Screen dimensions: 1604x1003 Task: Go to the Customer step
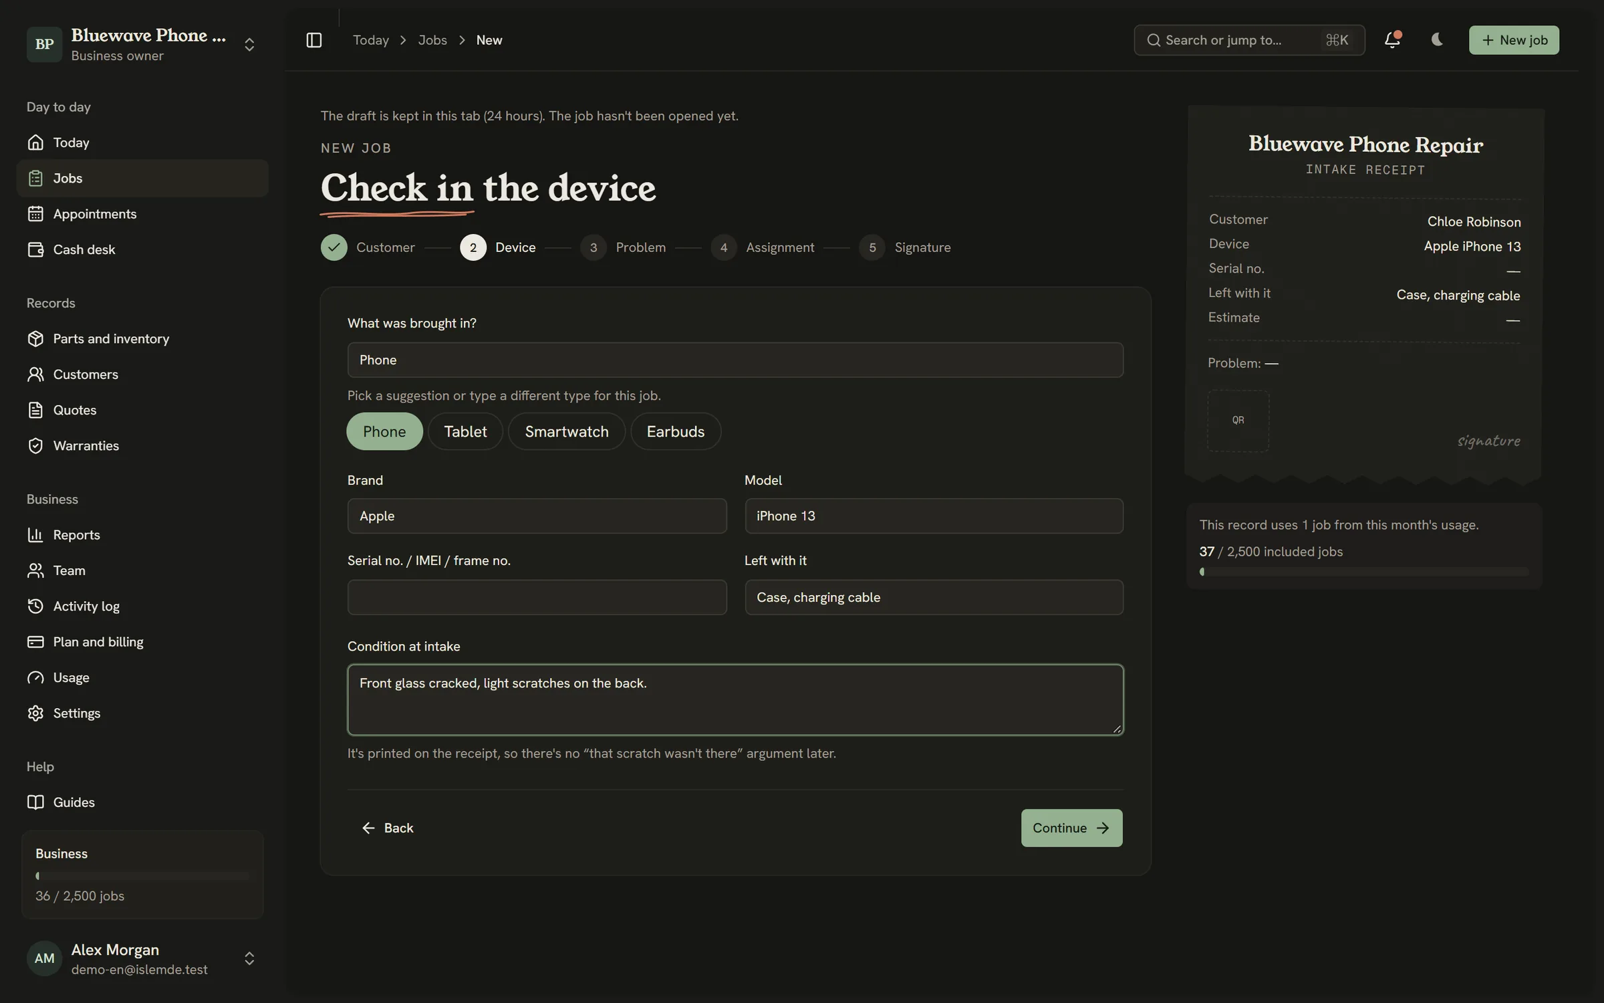click(x=368, y=247)
